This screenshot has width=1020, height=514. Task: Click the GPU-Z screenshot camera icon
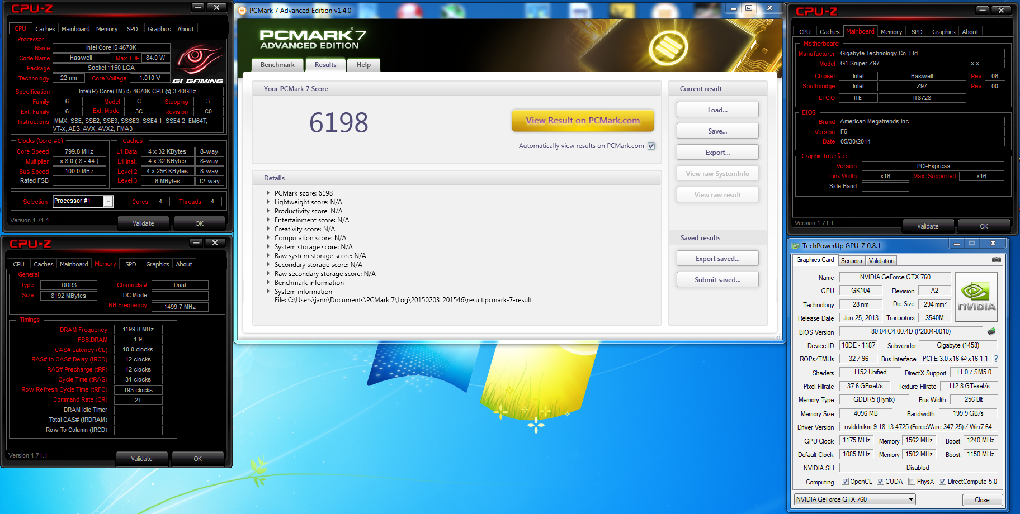pyautogui.click(x=997, y=260)
